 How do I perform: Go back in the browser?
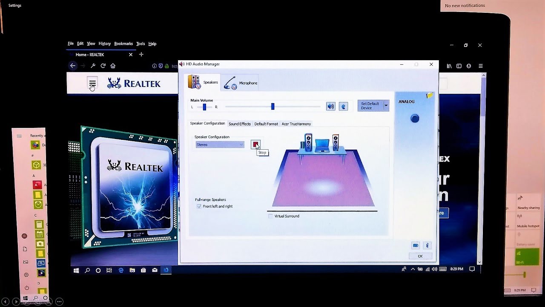coord(73,66)
